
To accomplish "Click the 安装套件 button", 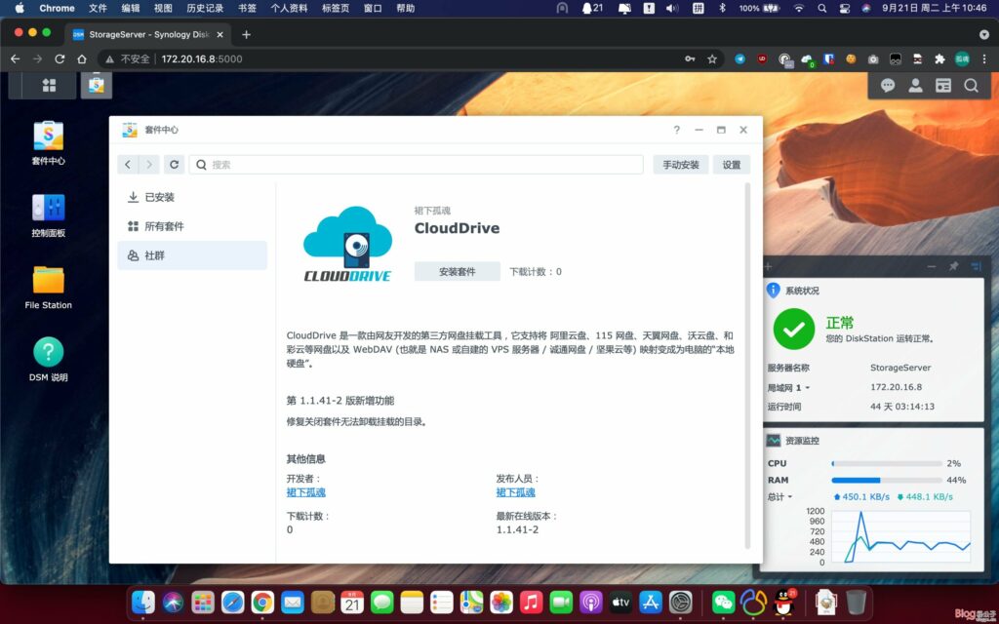I will point(457,271).
